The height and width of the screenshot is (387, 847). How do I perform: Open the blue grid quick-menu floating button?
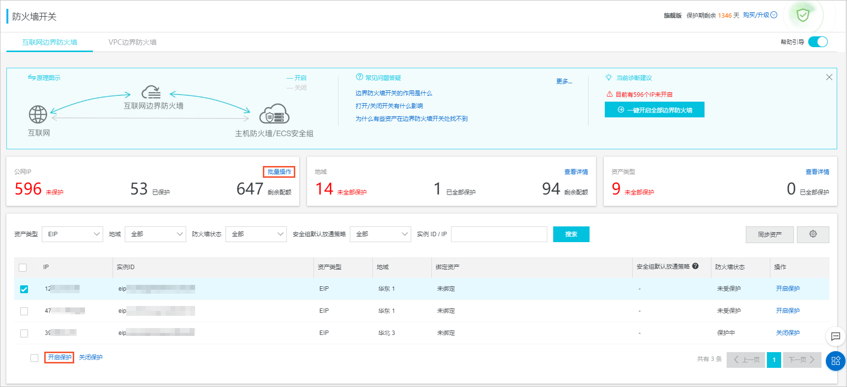836,361
